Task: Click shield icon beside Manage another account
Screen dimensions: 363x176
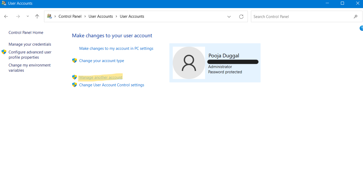Action: [x=75, y=77]
